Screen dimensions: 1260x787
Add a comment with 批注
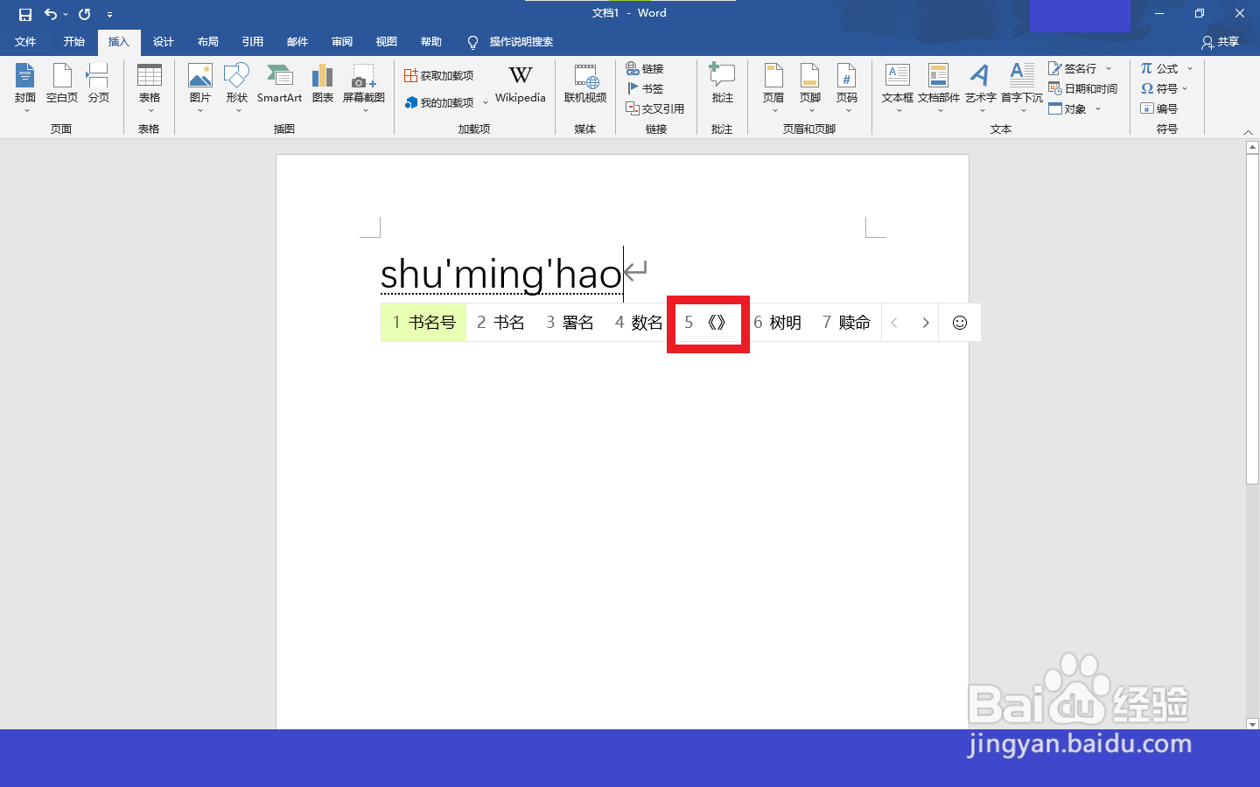pyautogui.click(x=722, y=85)
